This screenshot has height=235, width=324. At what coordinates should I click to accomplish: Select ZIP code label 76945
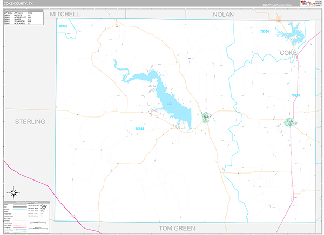click(x=140, y=129)
